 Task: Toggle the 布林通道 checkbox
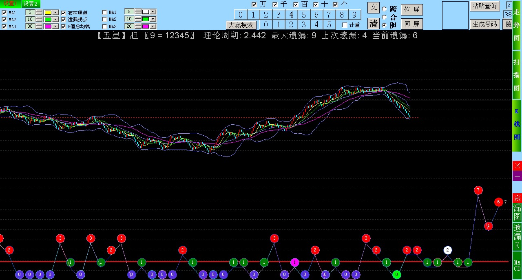tap(63, 13)
